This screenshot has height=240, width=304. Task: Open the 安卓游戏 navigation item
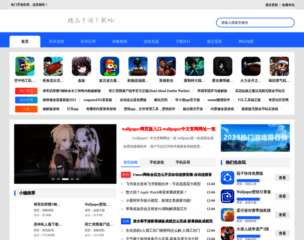[56, 42]
